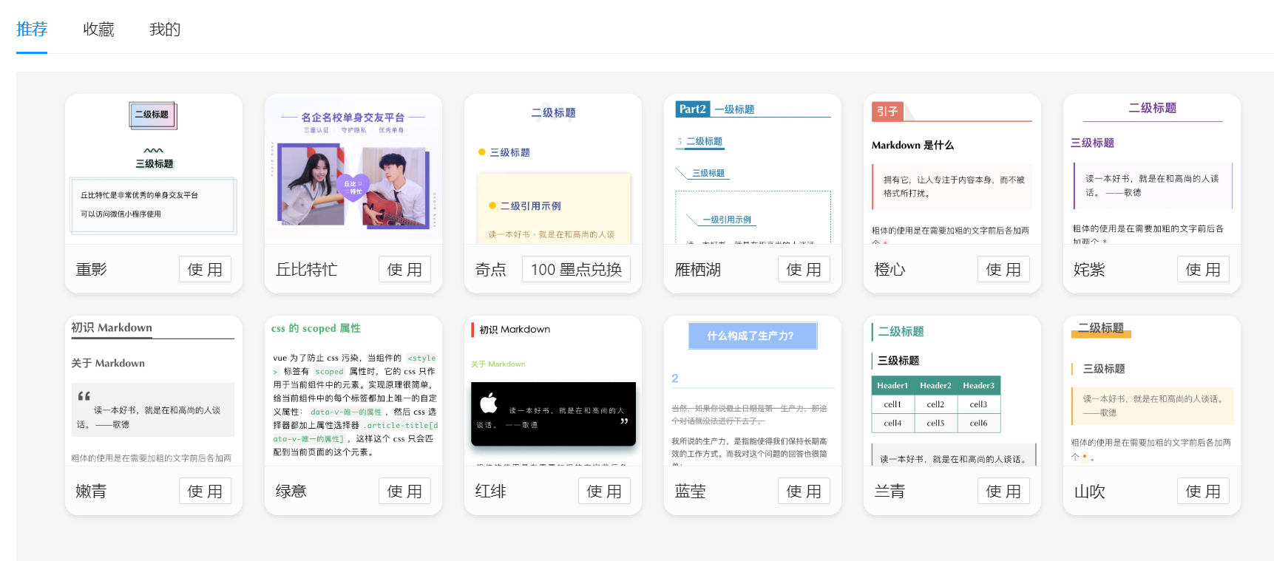Apply the 橙心 theme via 使用

coord(1003,269)
